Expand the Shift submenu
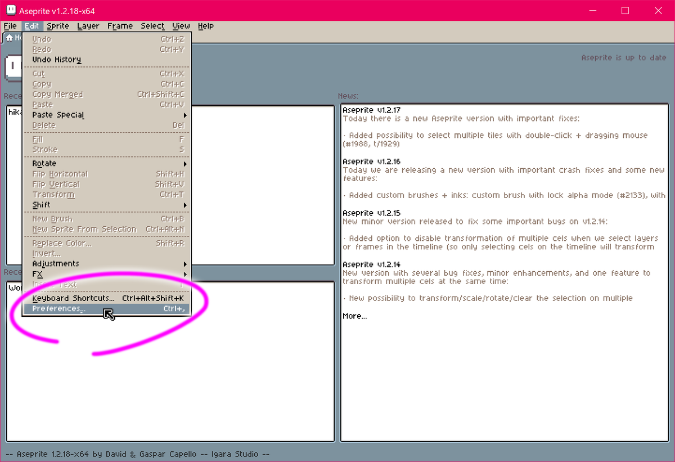 (40, 205)
